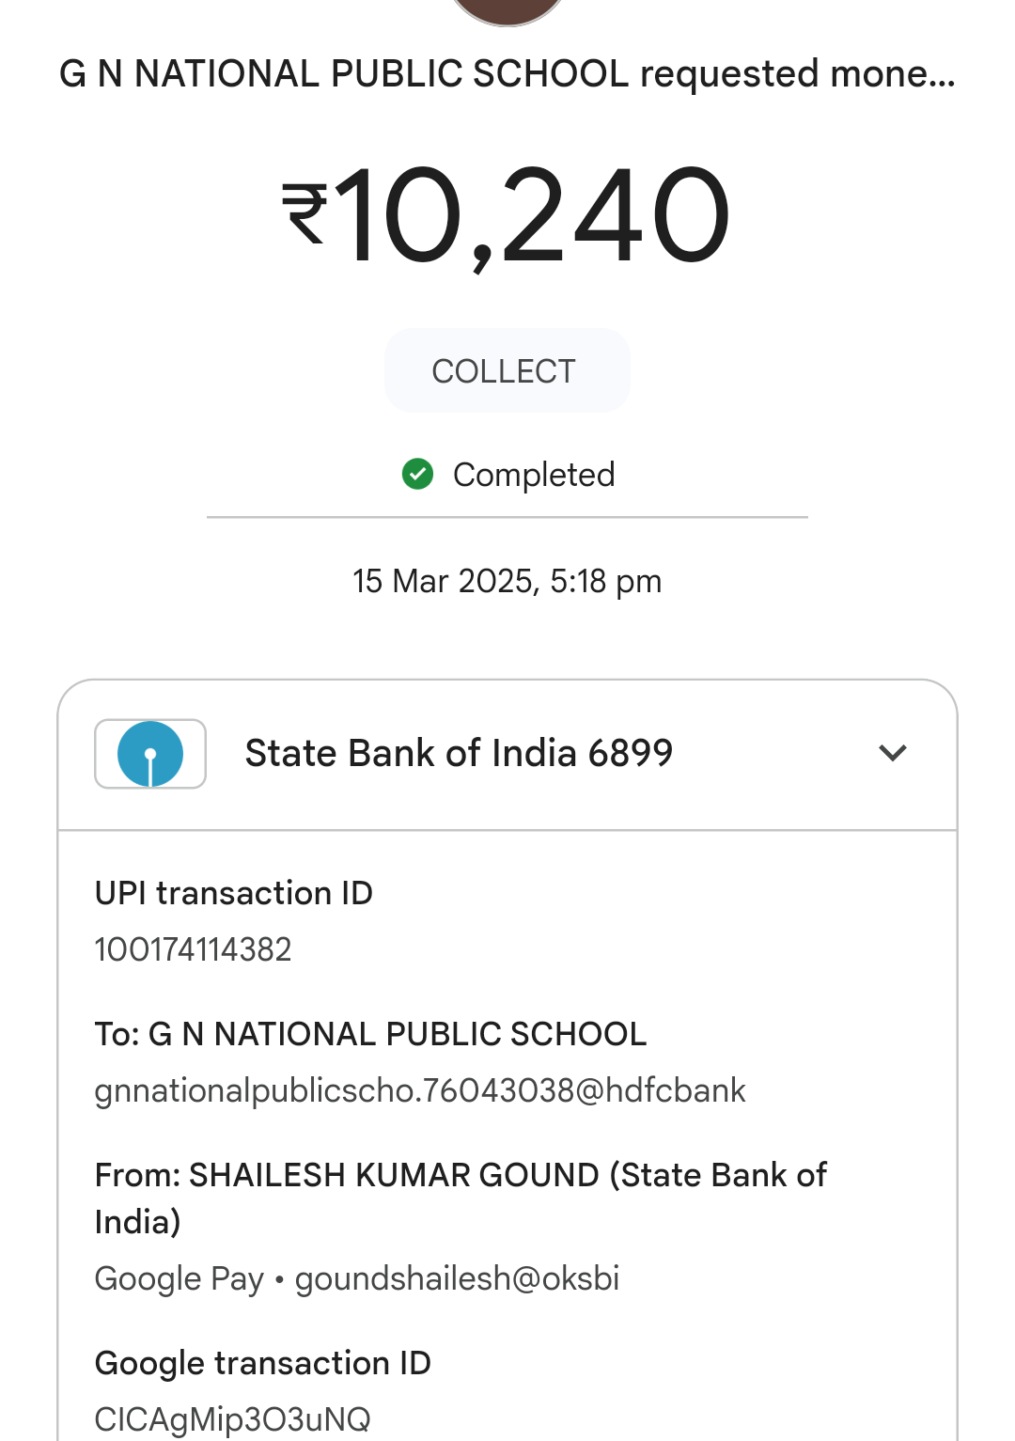Tap the Google Pay text under From
The height and width of the screenshot is (1441, 1015).
point(180,1278)
